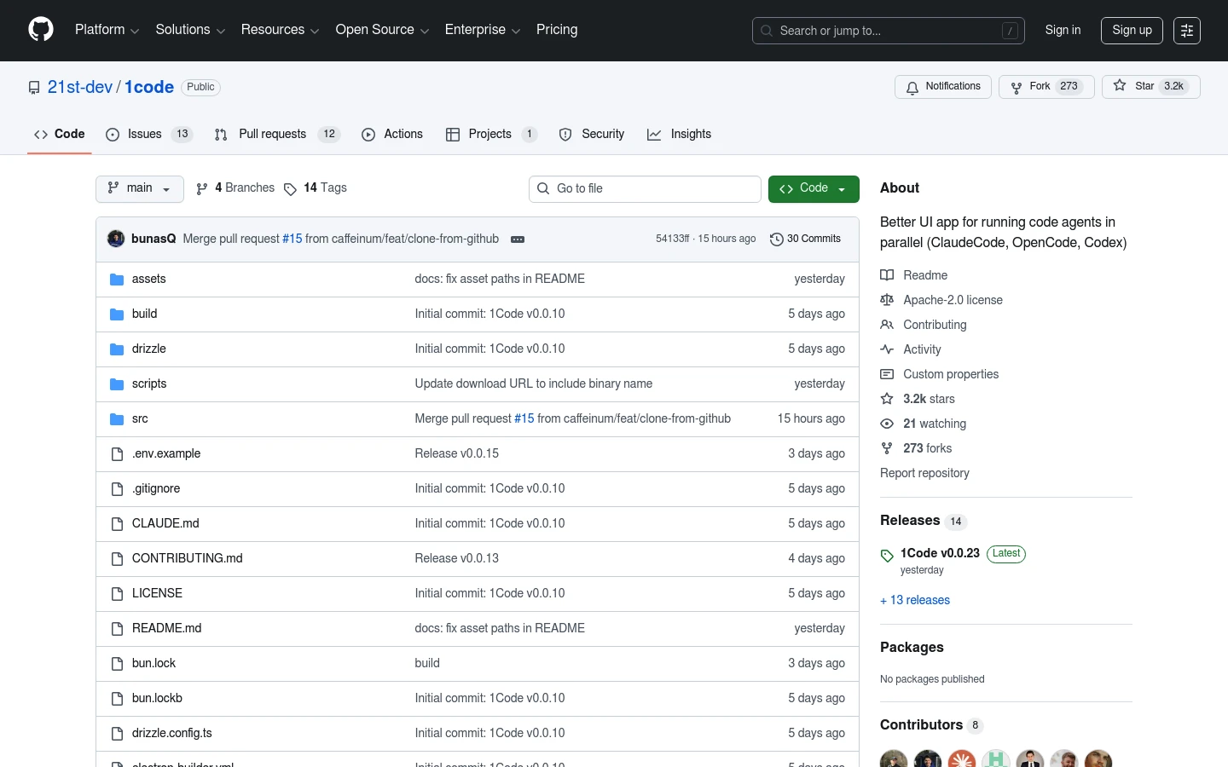Image resolution: width=1228 pixels, height=767 pixels.
Task: Expand the Resources navigation dropdown
Action: (x=280, y=30)
